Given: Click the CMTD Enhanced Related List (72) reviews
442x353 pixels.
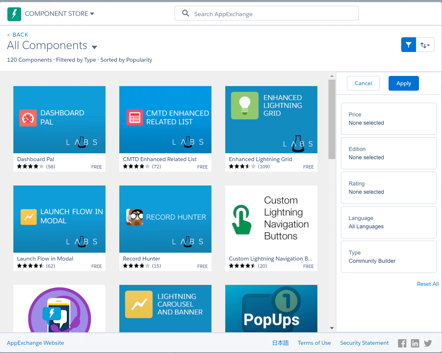Looking at the screenshot, I should pos(157,166).
